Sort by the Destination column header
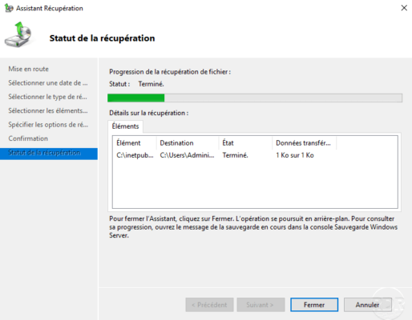 188,143
